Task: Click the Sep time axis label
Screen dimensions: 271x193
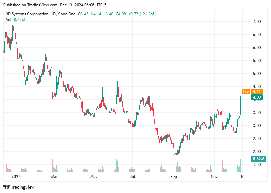Action: 174,177
